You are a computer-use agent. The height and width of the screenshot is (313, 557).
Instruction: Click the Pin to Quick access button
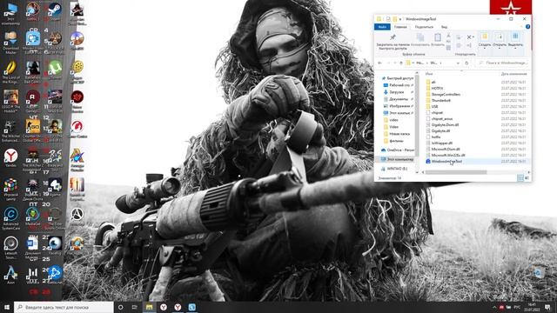coord(393,42)
